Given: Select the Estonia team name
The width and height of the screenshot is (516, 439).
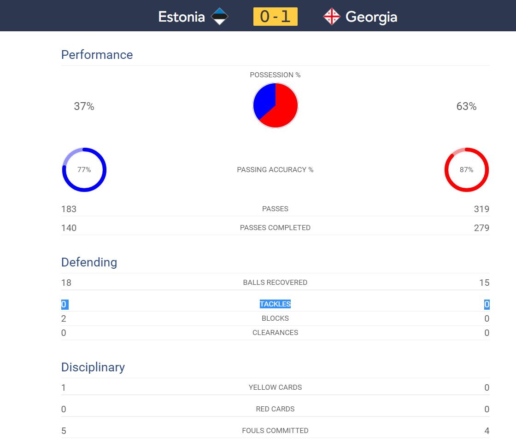Looking at the screenshot, I should coord(182,17).
